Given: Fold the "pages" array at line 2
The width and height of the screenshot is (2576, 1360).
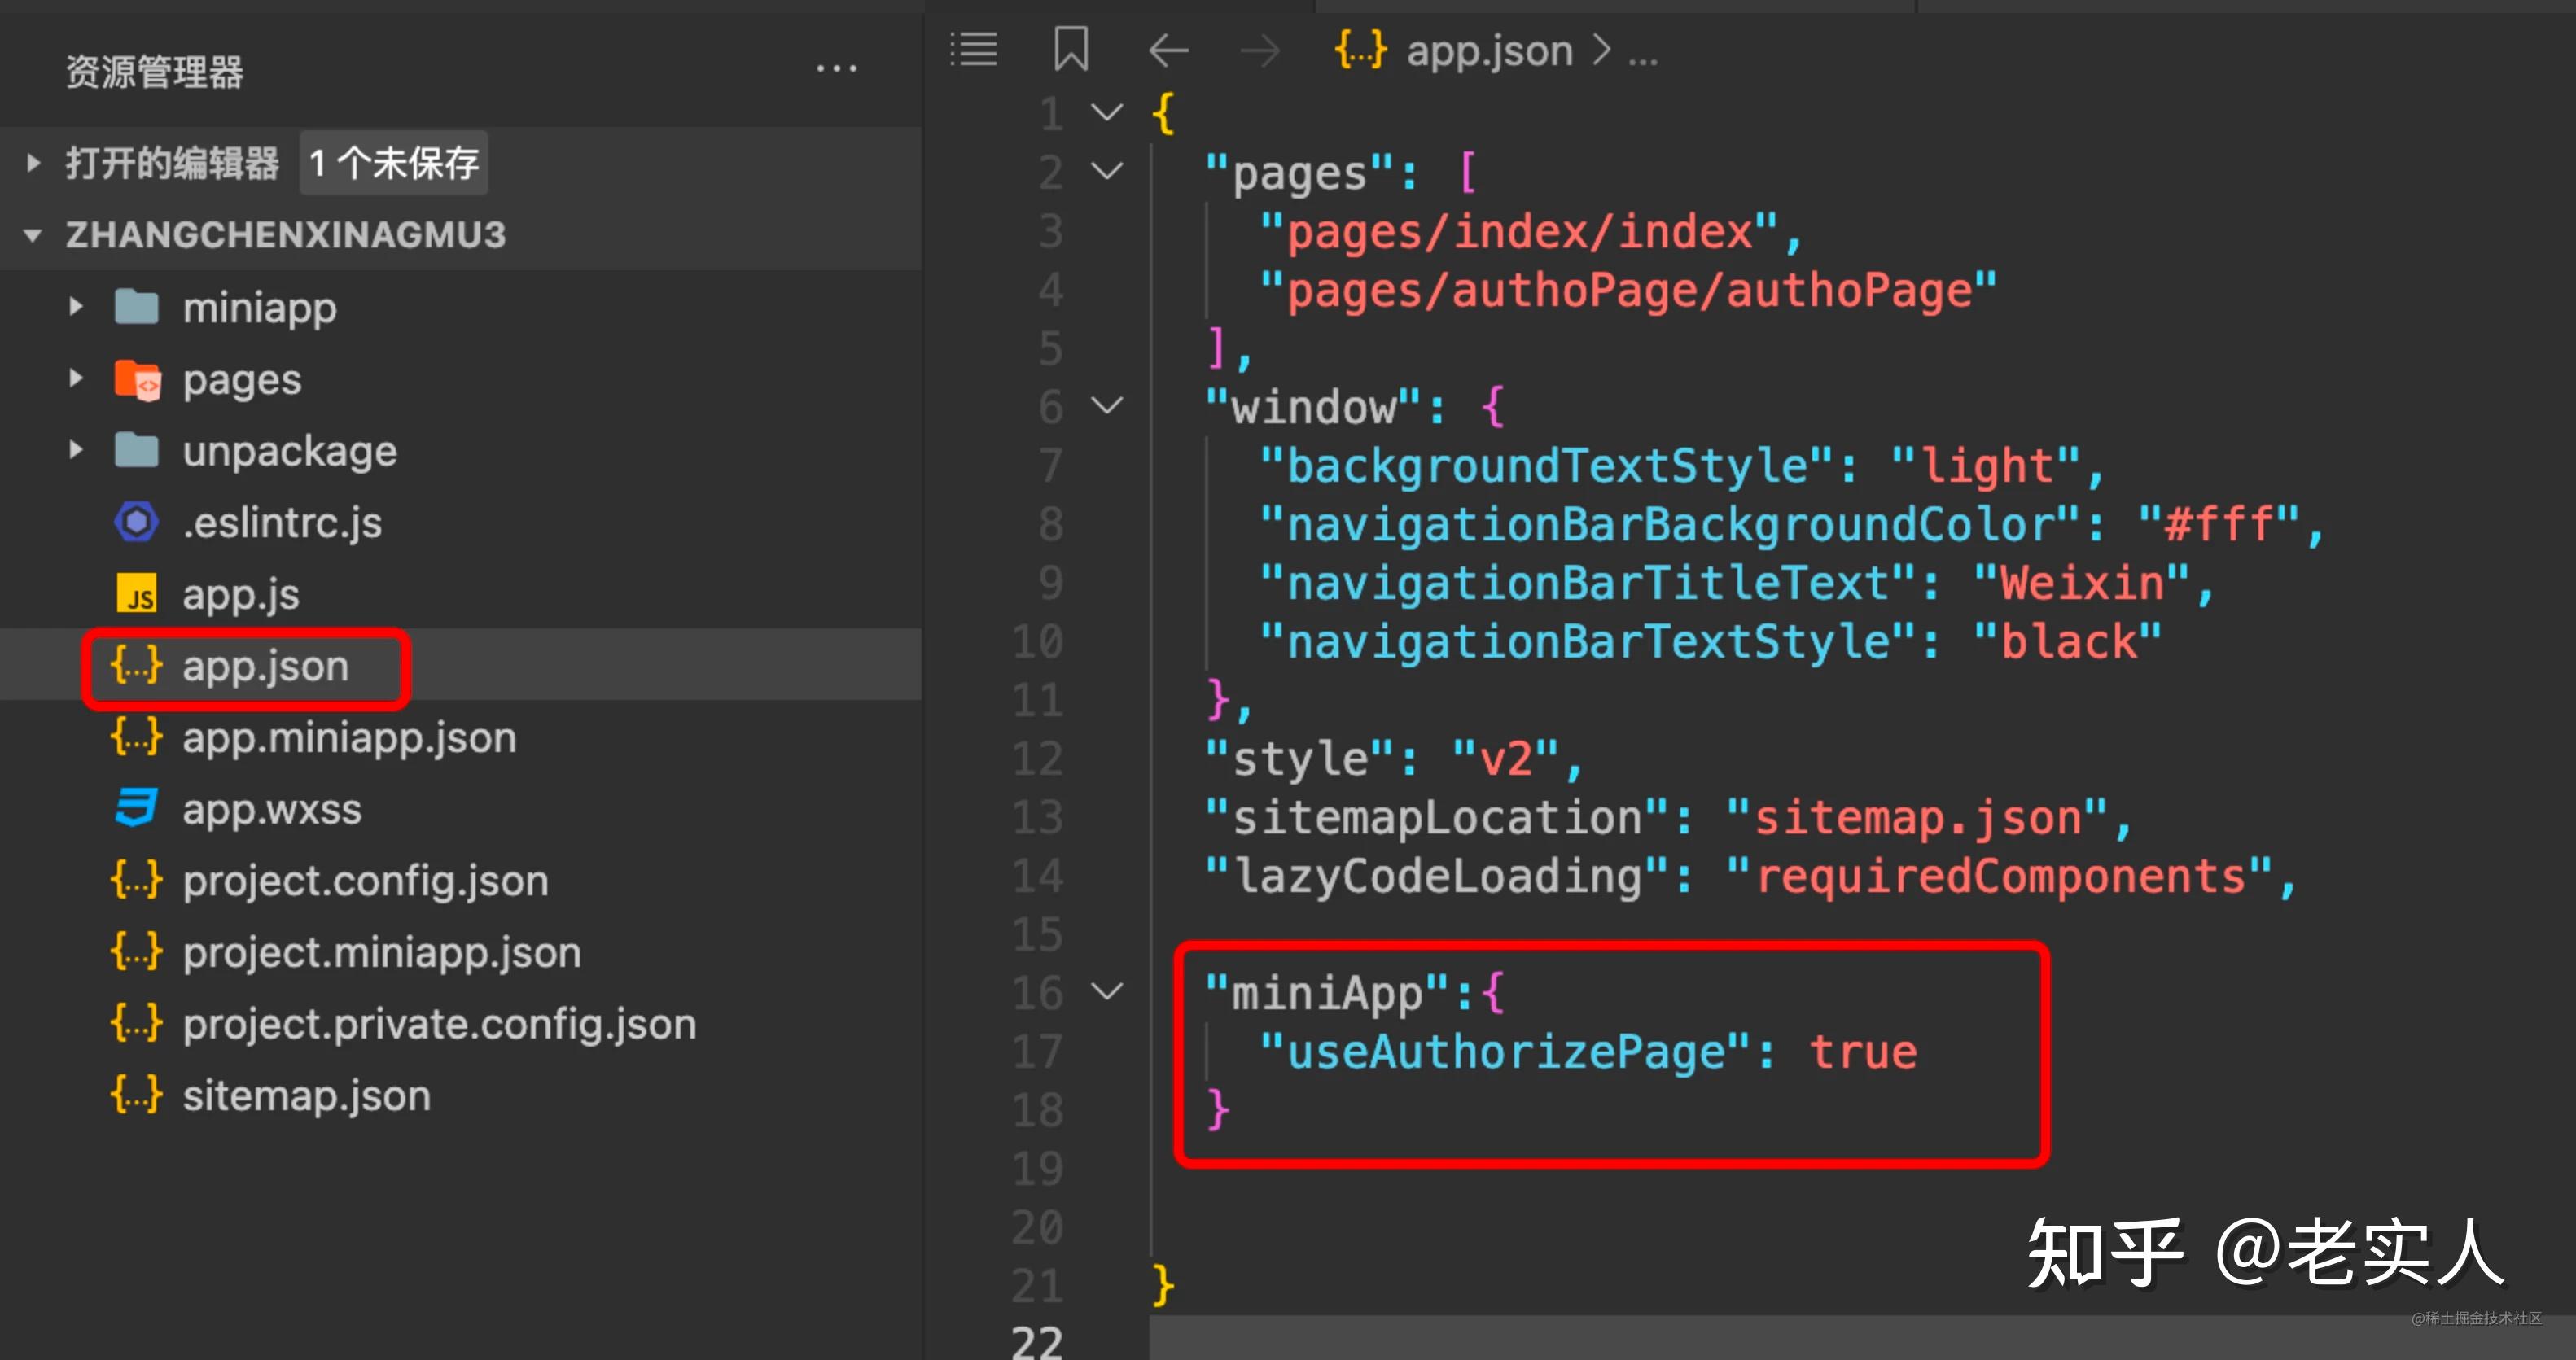Looking at the screenshot, I should tap(1106, 170).
